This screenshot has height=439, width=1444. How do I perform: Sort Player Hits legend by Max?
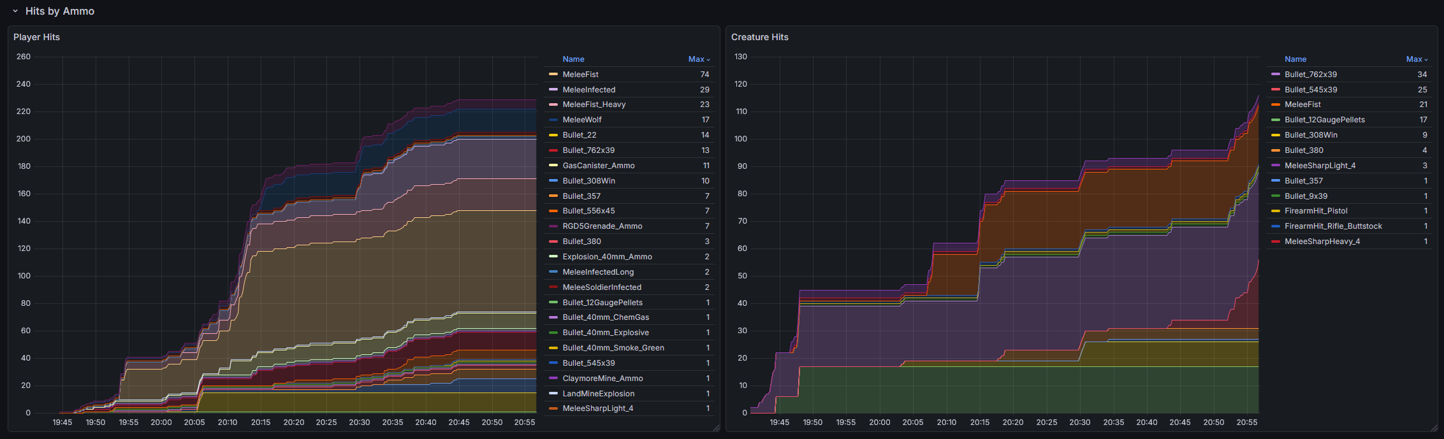click(699, 59)
